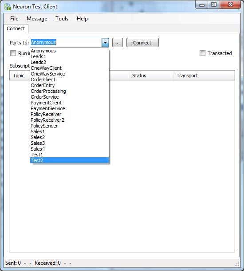Maximize the Neuron Test Client window

214,5
